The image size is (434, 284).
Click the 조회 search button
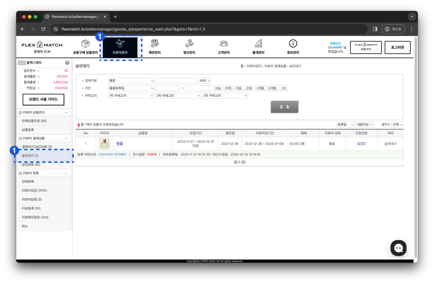pos(284,107)
